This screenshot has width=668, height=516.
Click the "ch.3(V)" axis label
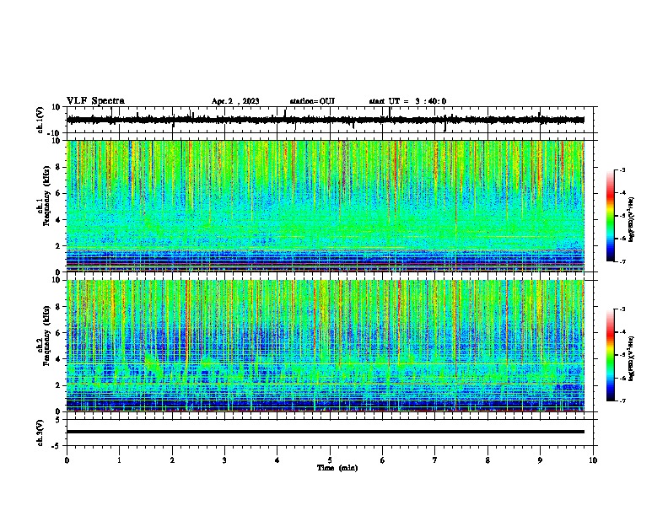click(x=40, y=433)
